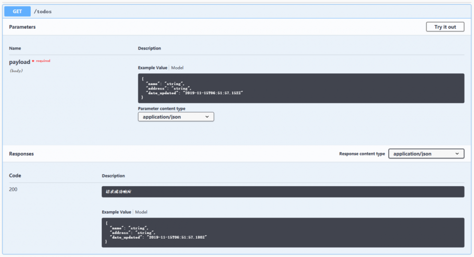Click the 200 response example JSON block
This screenshot has height=257, width=474.
(x=283, y=232)
